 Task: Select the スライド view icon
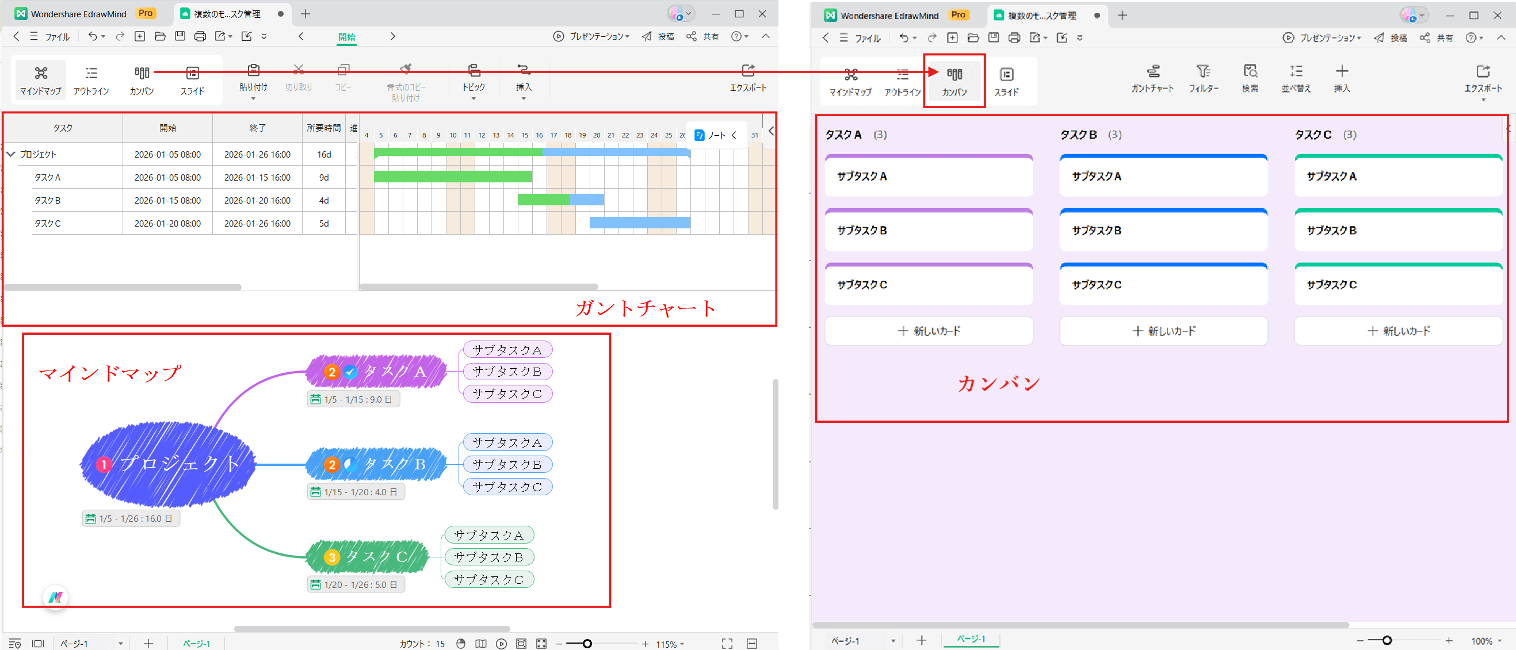tap(192, 80)
